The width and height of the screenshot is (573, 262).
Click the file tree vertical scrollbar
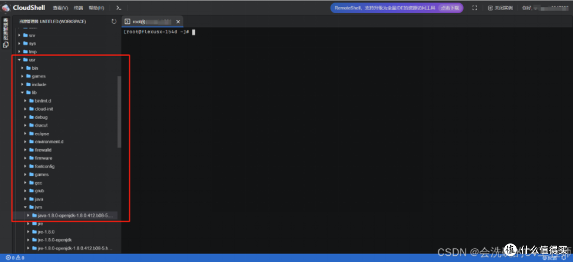pos(119,112)
